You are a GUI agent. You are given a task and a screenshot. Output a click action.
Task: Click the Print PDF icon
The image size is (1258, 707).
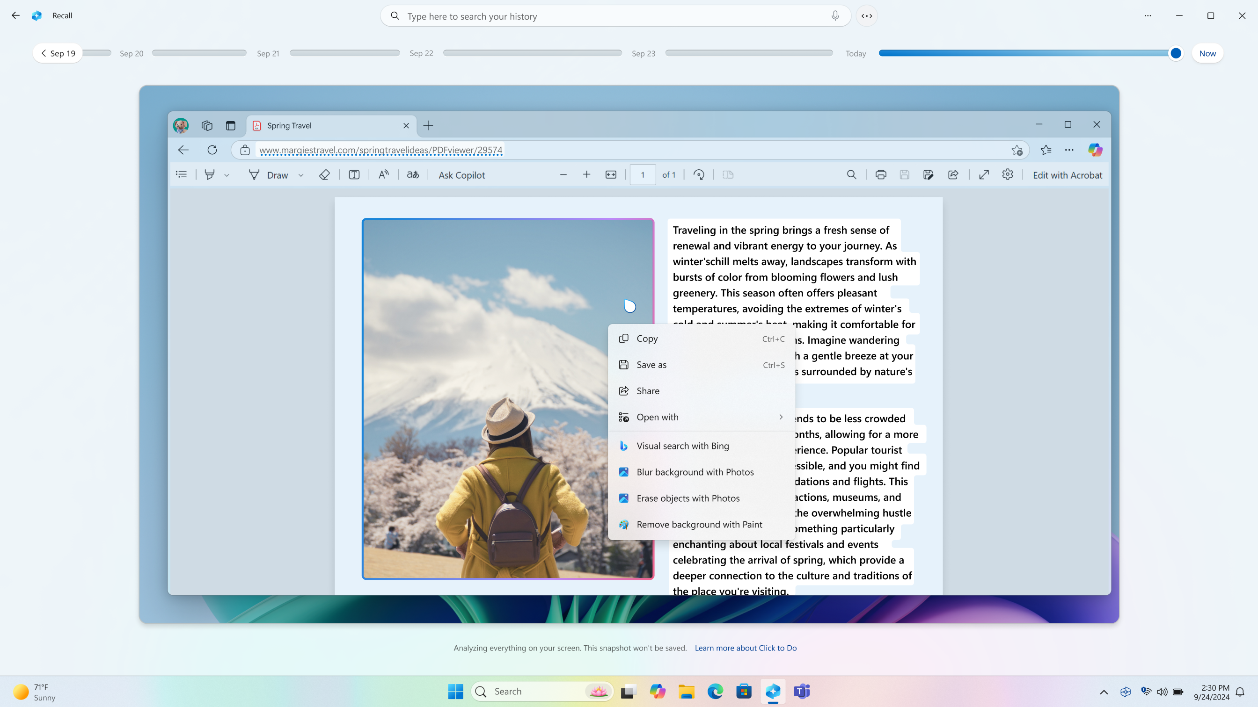[880, 174]
